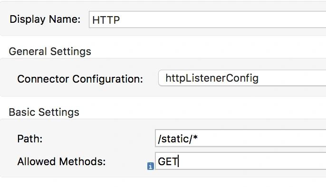Click the Connector Configuration label
326x187 pixels.
(80, 79)
